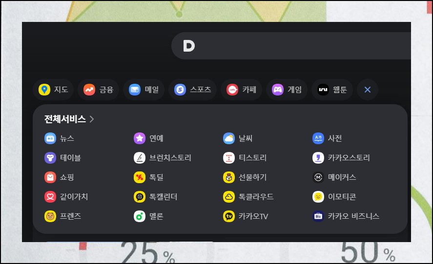The width and height of the screenshot is (433, 264).
Task: Click the 날씨 weather cloud icon
Action: pyautogui.click(x=229, y=138)
